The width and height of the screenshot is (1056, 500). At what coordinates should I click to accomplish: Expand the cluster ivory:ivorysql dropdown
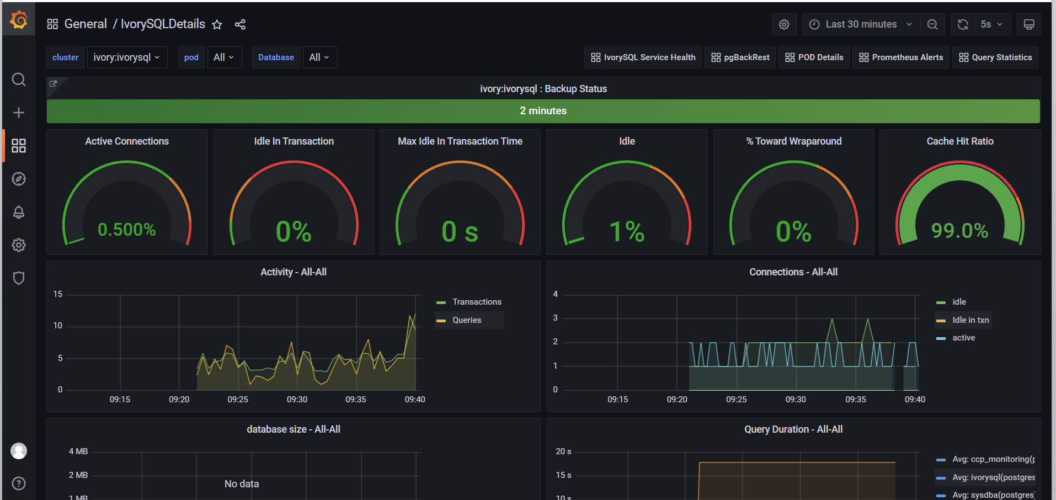pos(127,57)
